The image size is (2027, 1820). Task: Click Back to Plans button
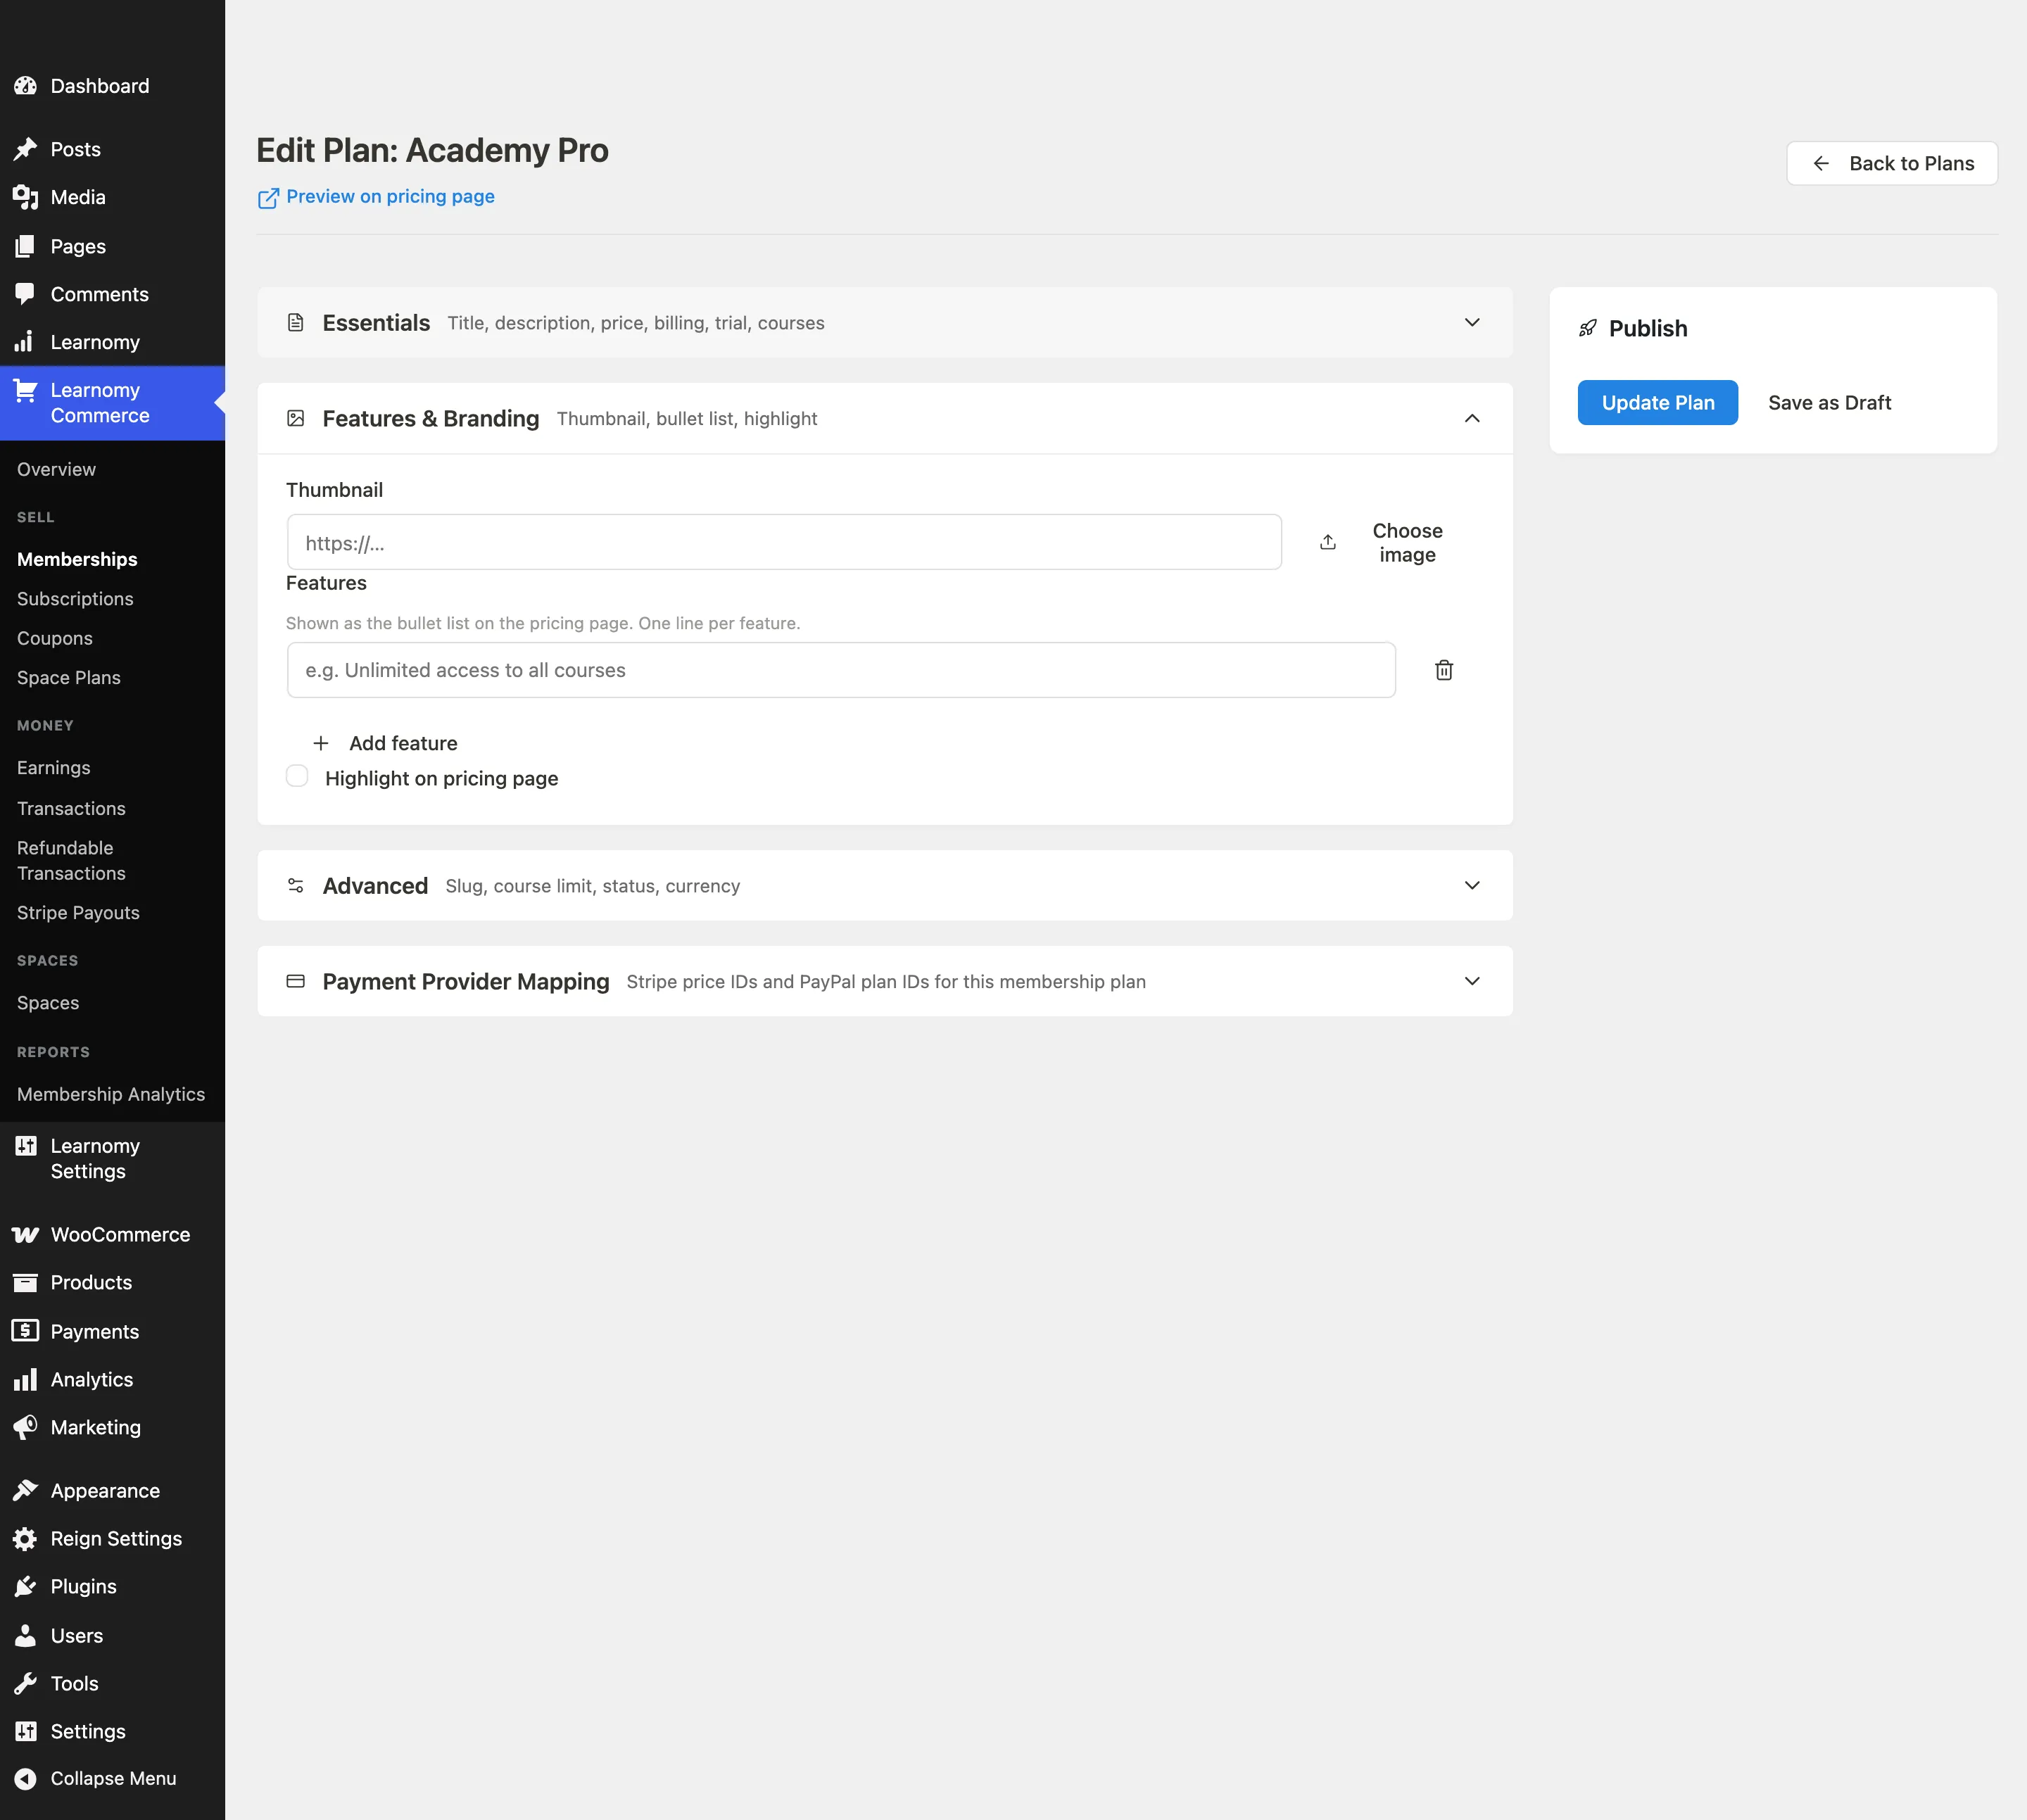click(x=1892, y=163)
